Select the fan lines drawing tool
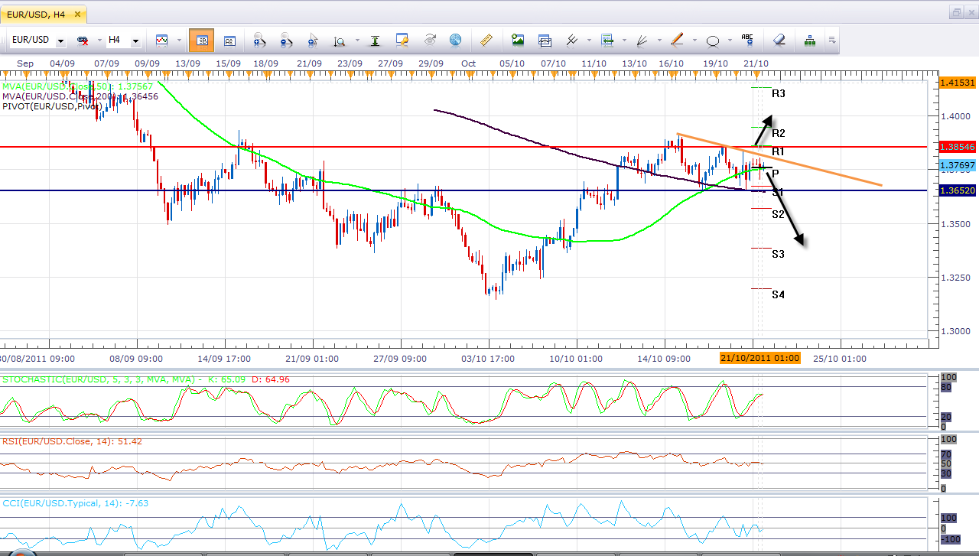The height and width of the screenshot is (556, 979). [x=642, y=40]
